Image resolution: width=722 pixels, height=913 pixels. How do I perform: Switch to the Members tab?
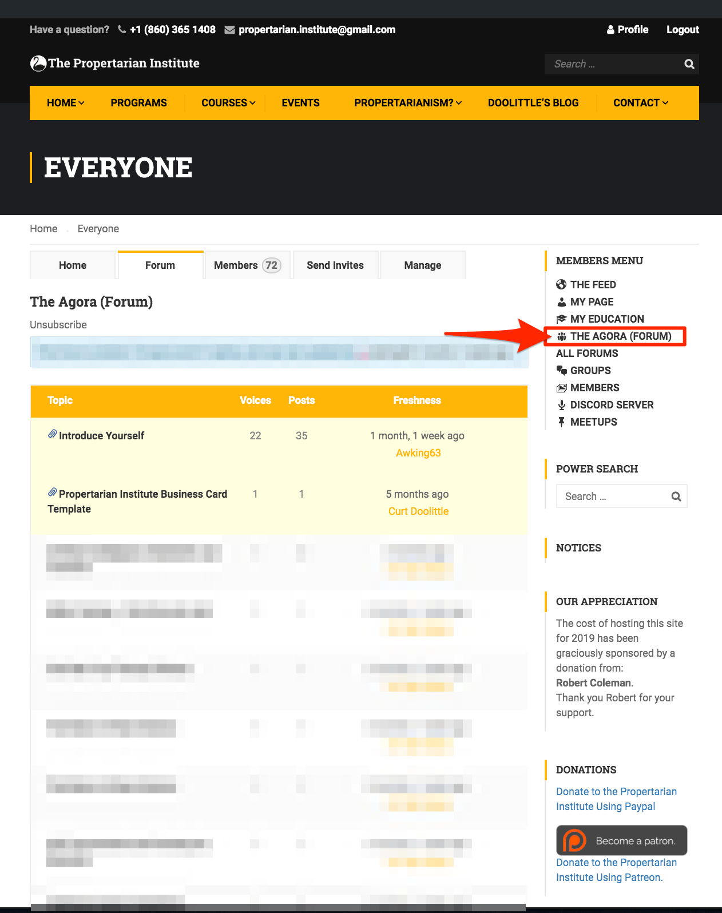pos(247,265)
